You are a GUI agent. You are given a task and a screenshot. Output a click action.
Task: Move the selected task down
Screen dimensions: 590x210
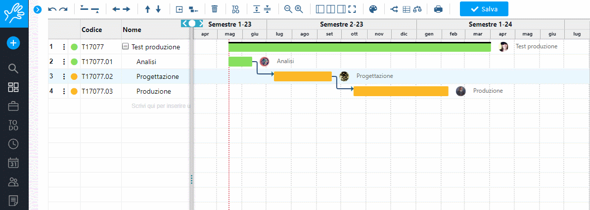(158, 9)
